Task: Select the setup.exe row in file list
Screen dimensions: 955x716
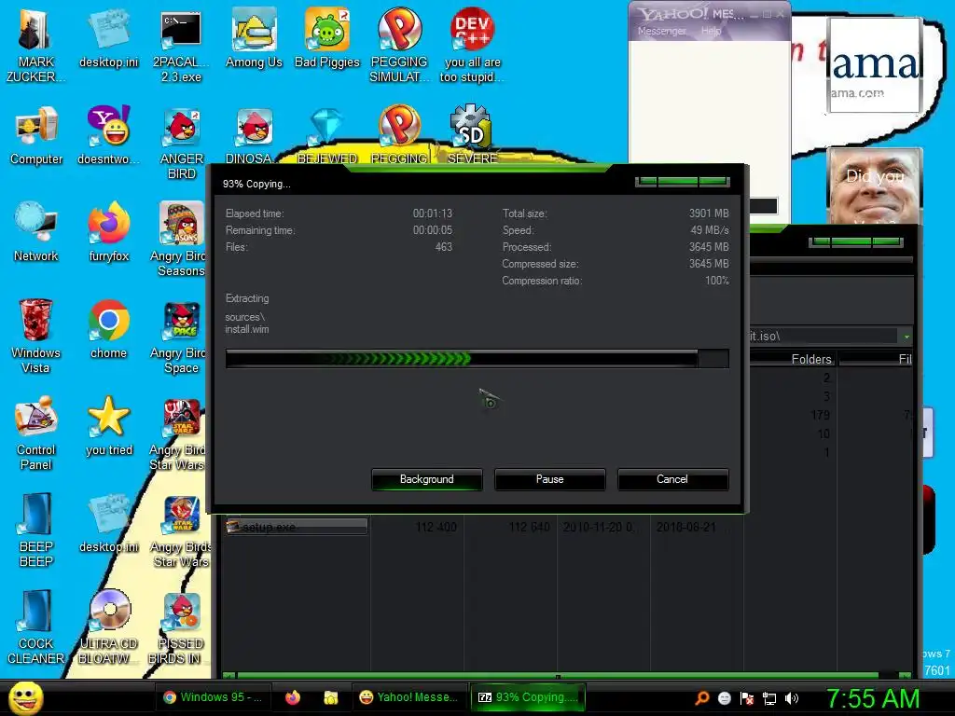Action: coord(297,527)
